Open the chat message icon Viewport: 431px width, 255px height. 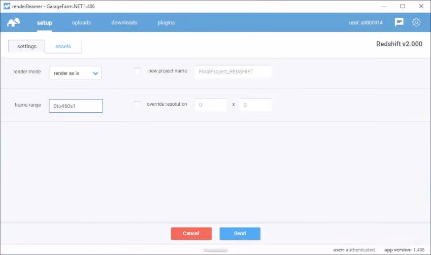point(399,22)
